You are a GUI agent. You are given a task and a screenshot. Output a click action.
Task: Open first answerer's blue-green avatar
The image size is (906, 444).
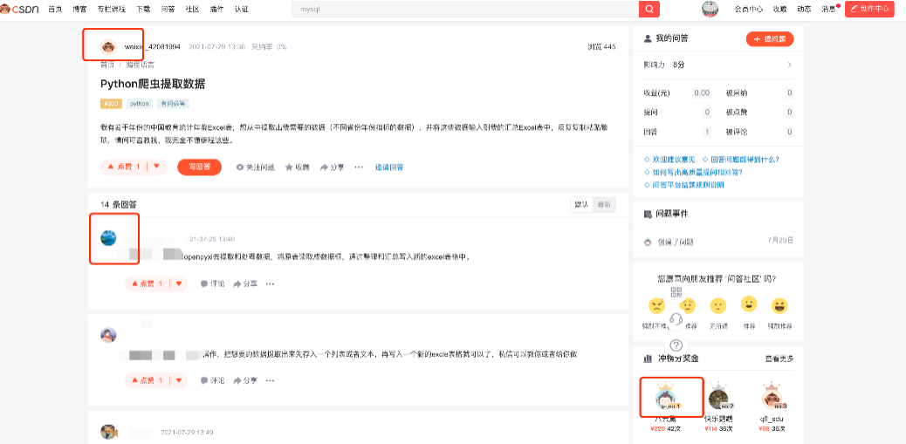tap(108, 238)
